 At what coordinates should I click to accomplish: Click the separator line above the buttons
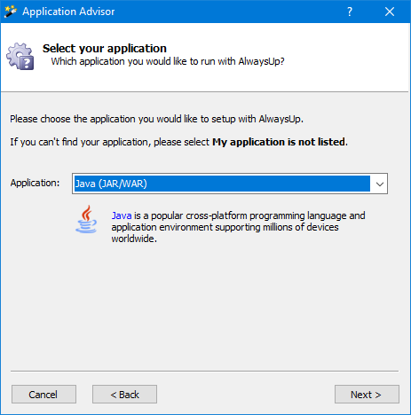coord(204,371)
